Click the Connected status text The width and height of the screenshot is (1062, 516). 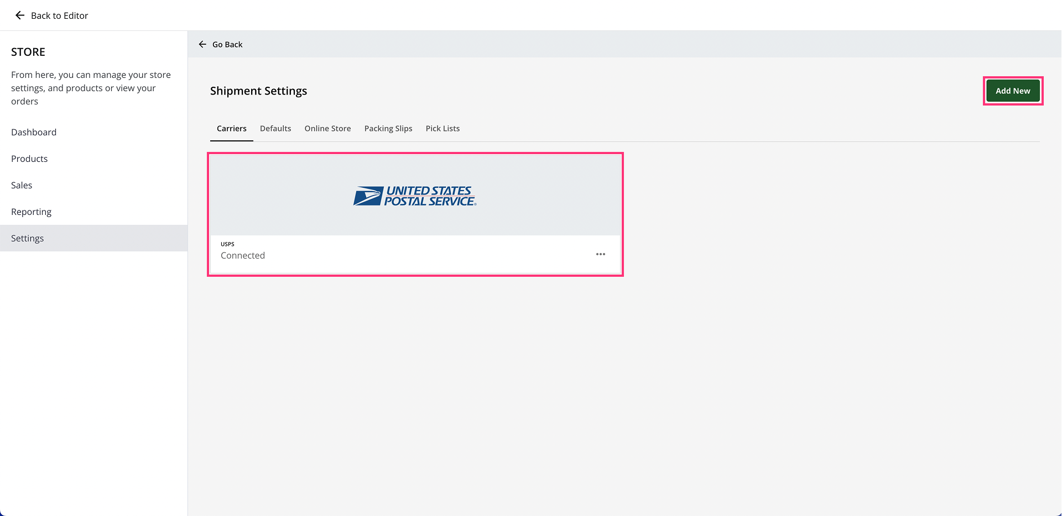tap(243, 255)
